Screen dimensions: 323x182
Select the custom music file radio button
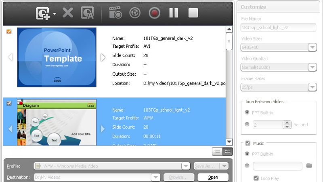tap(247, 165)
